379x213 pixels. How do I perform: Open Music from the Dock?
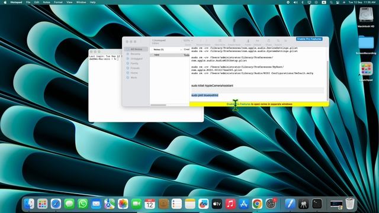230,204
